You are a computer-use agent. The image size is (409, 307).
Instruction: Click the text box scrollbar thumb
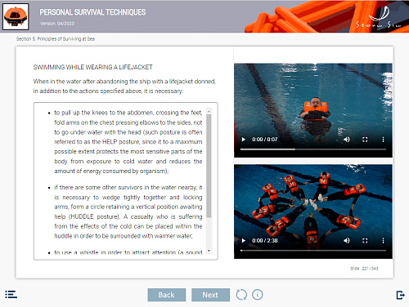pos(209,166)
